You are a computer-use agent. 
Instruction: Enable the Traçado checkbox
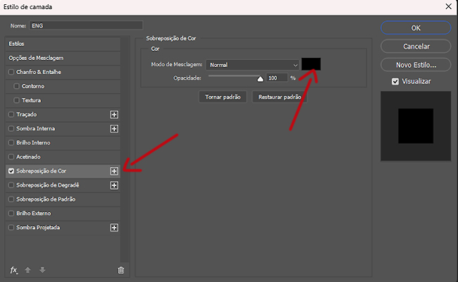click(x=11, y=114)
